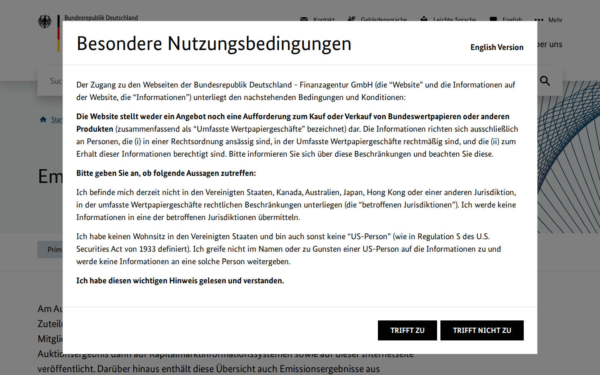The width and height of the screenshot is (600, 375).
Task: Click the Kontakt envelope icon
Action: [304, 19]
